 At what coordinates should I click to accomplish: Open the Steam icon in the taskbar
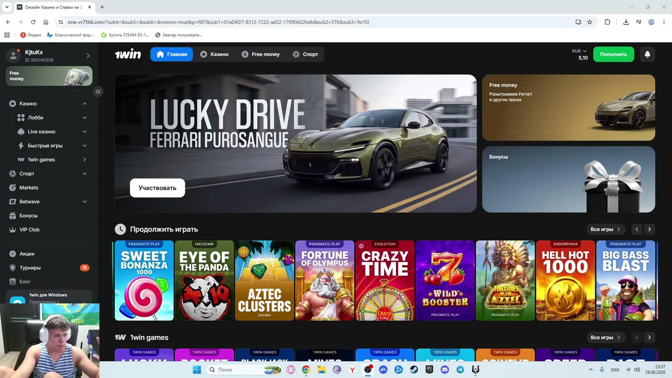[x=414, y=370]
